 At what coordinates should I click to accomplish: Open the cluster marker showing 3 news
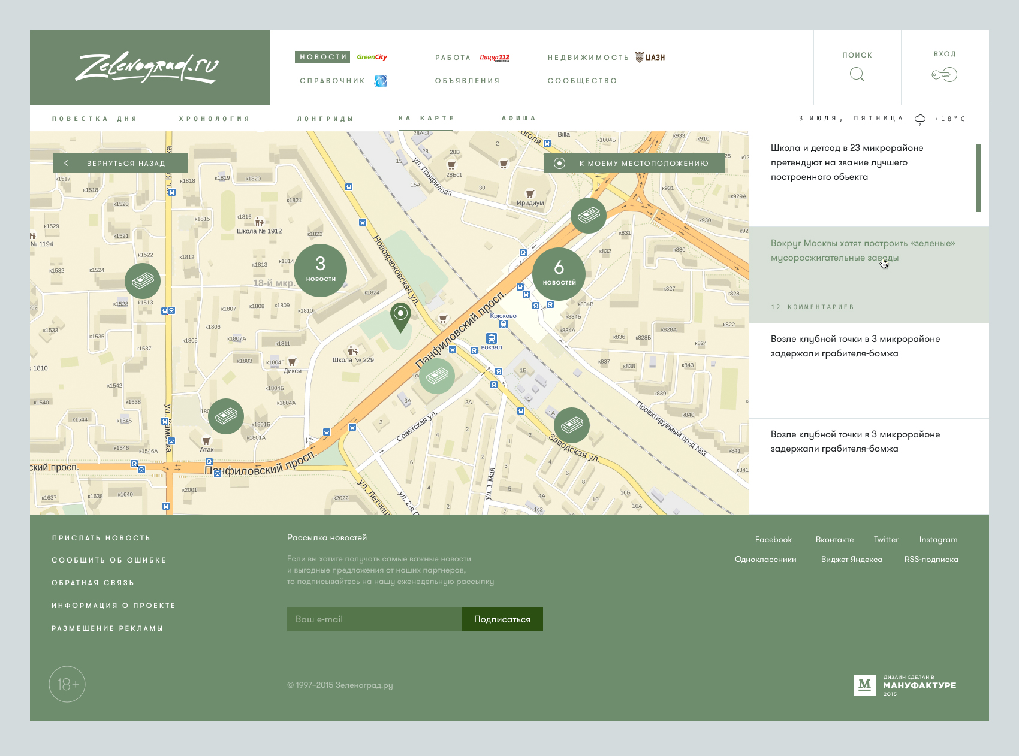pos(321,270)
